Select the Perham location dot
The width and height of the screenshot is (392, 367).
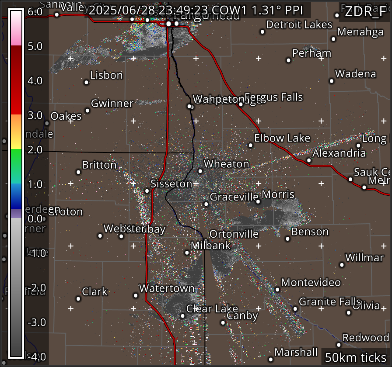(x=289, y=60)
